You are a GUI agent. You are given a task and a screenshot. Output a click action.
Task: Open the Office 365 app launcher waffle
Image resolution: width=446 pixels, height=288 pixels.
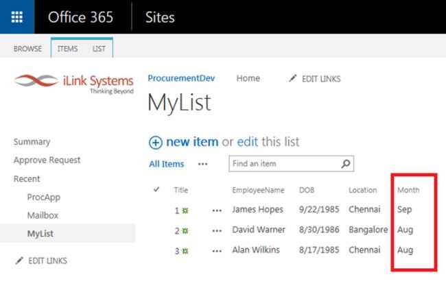tap(17, 17)
